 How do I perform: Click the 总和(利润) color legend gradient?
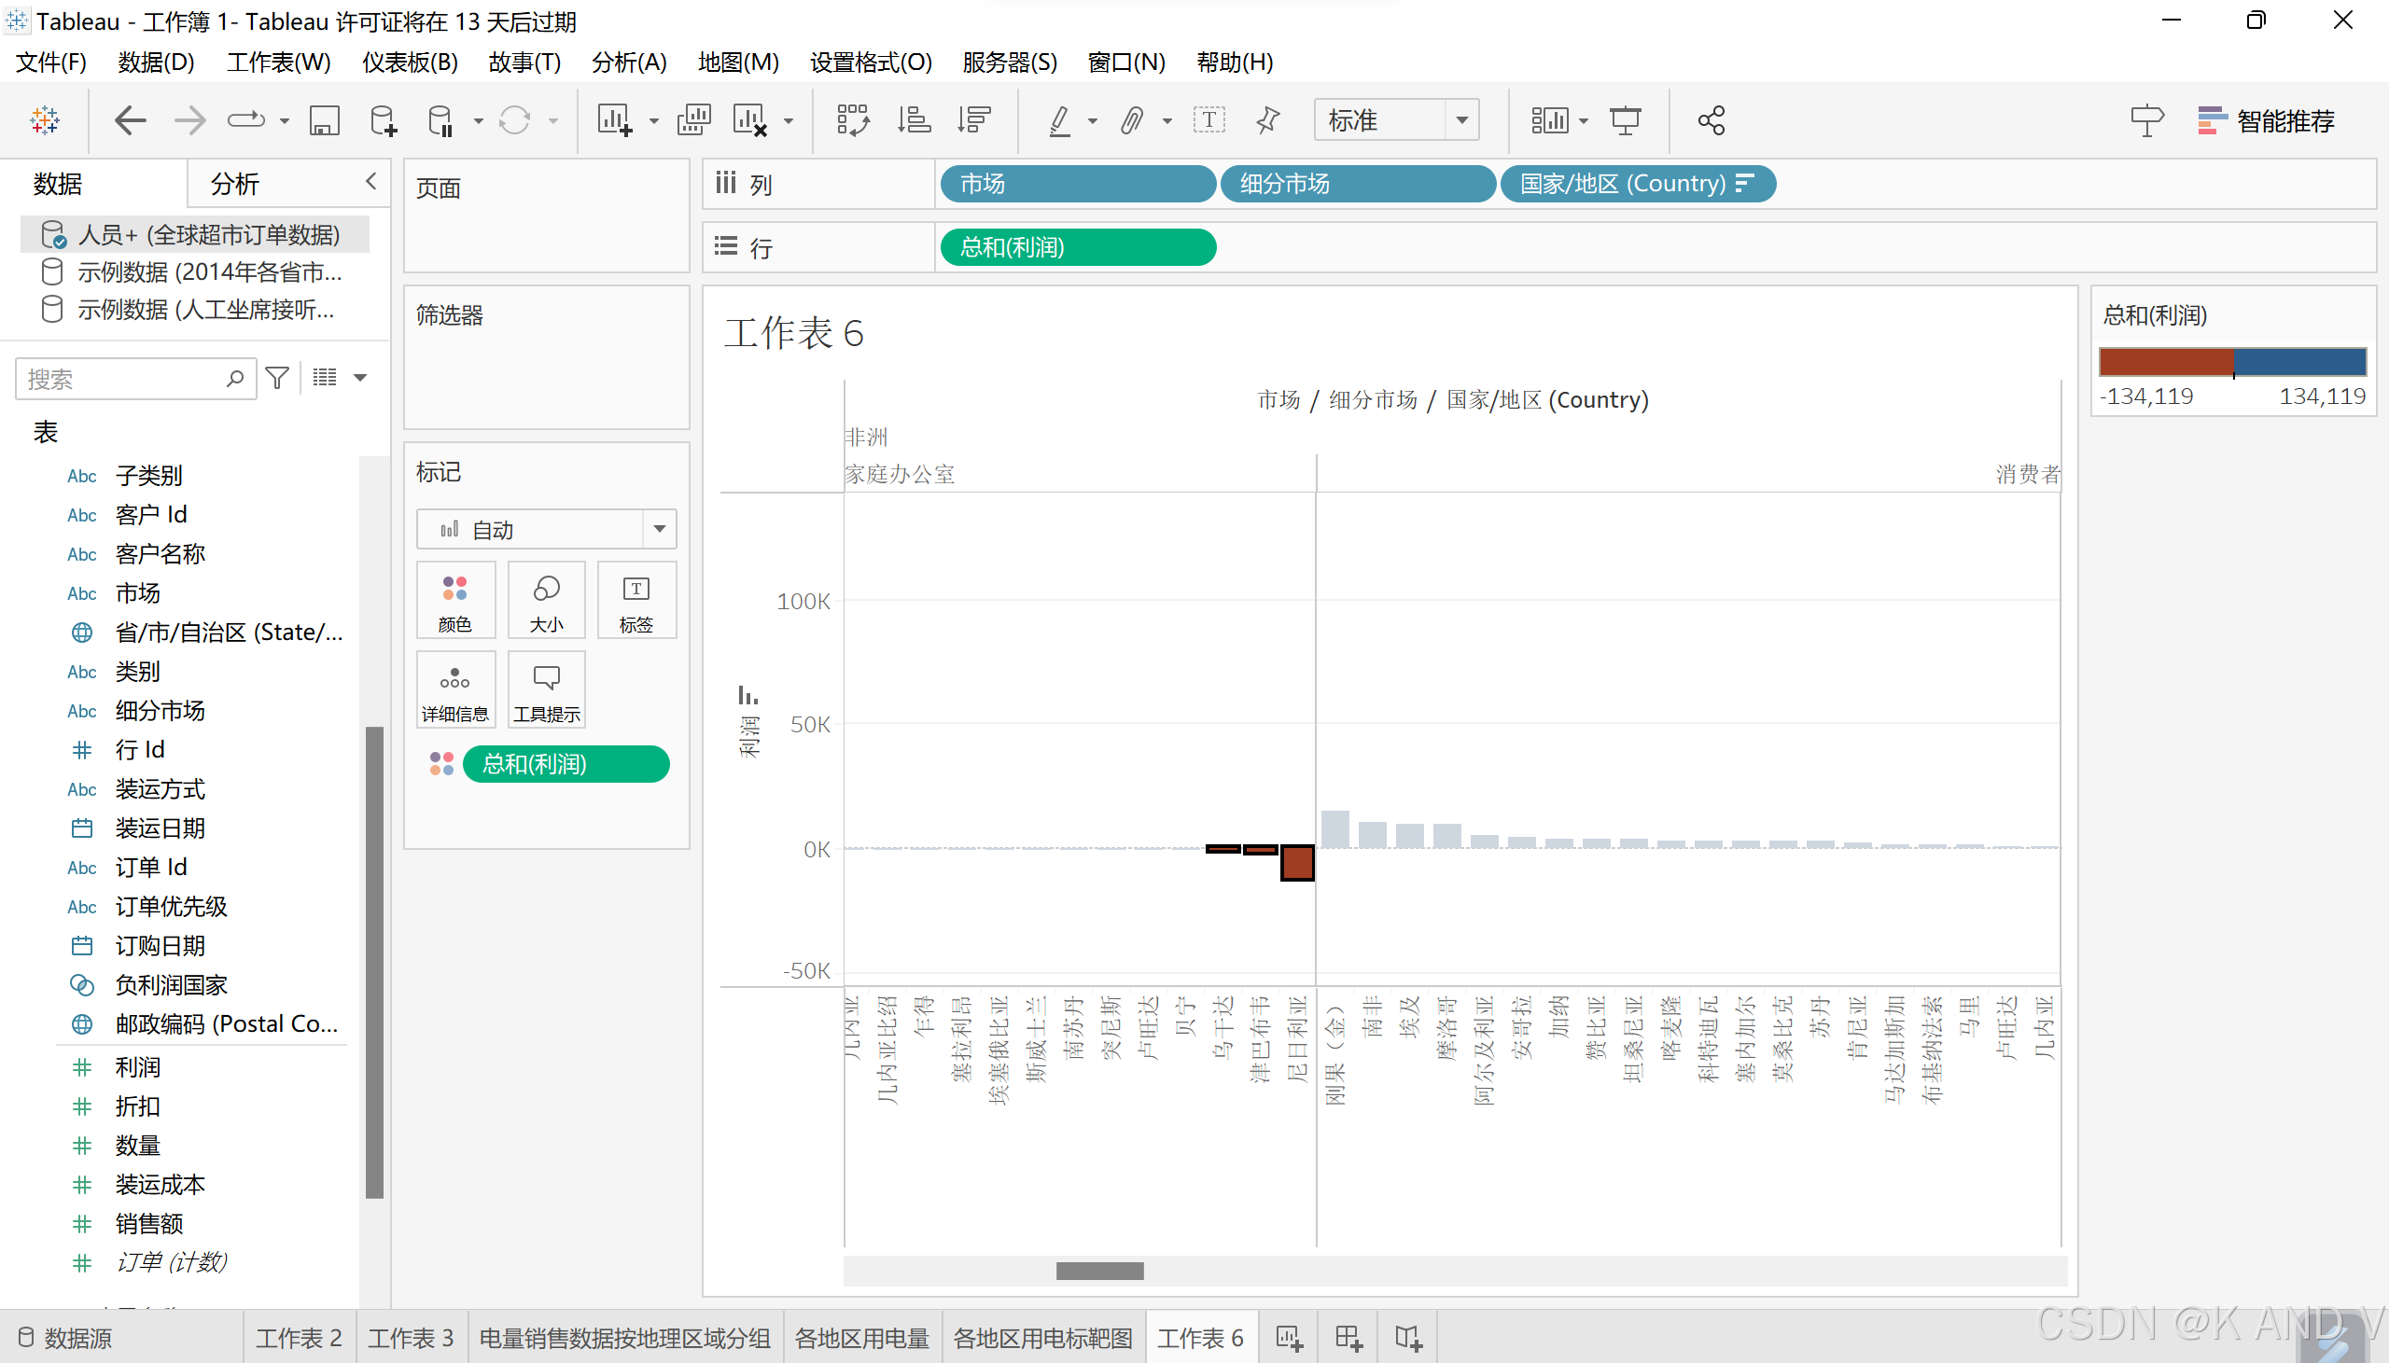[2231, 362]
